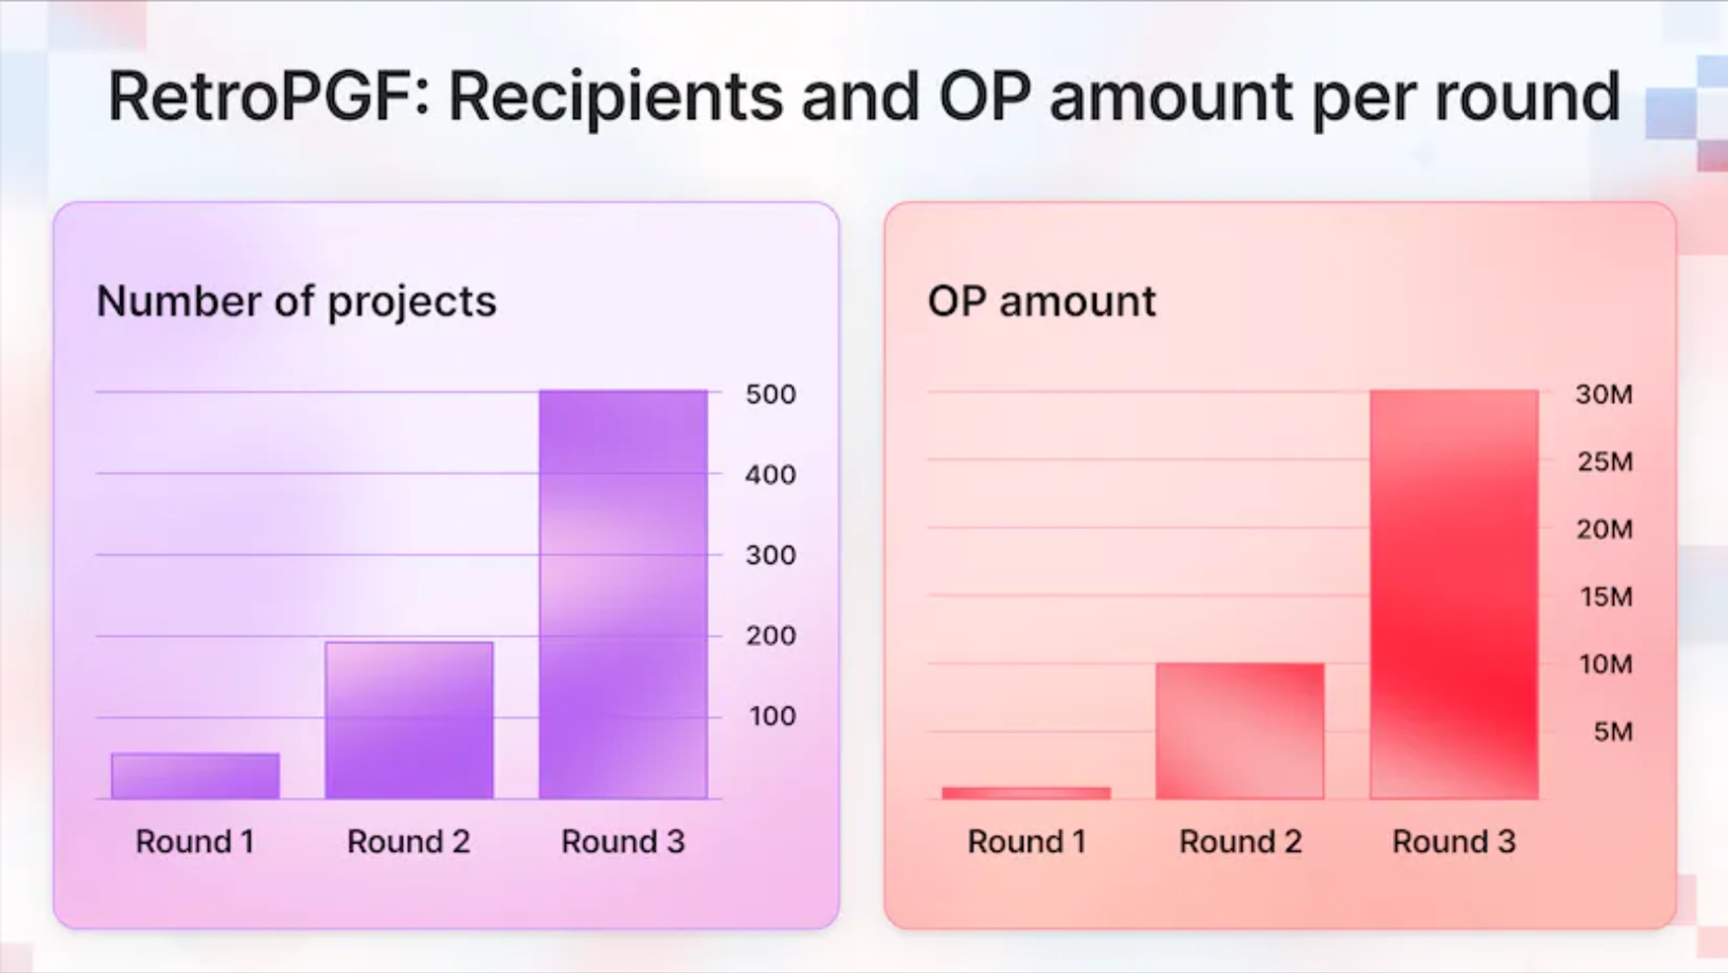This screenshot has width=1728, height=973.
Task: Select the 'OP amount' chart title
Action: point(1041,302)
